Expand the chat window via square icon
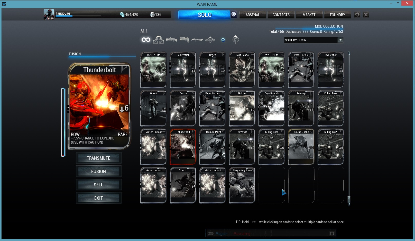This screenshot has height=241, width=415. (x=332, y=234)
